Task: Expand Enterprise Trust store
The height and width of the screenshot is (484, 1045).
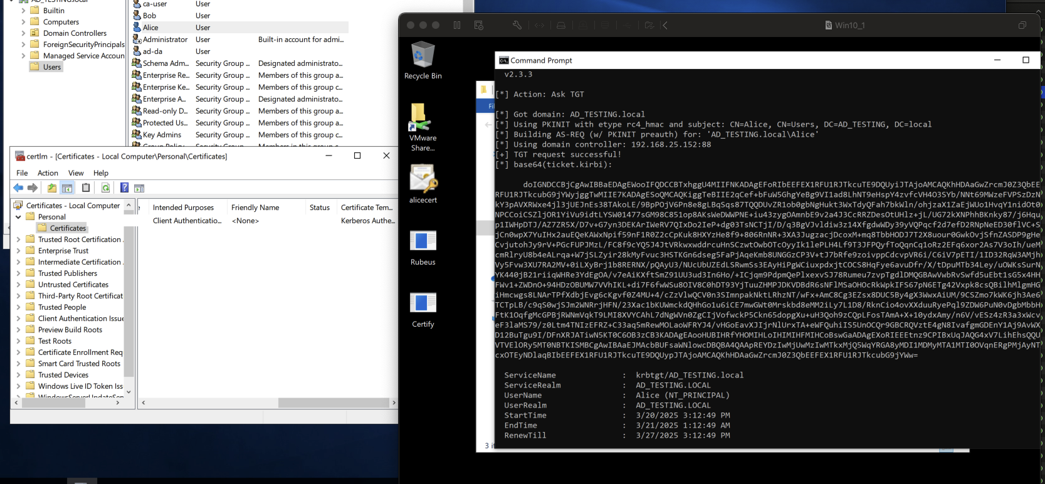Action: [18, 251]
